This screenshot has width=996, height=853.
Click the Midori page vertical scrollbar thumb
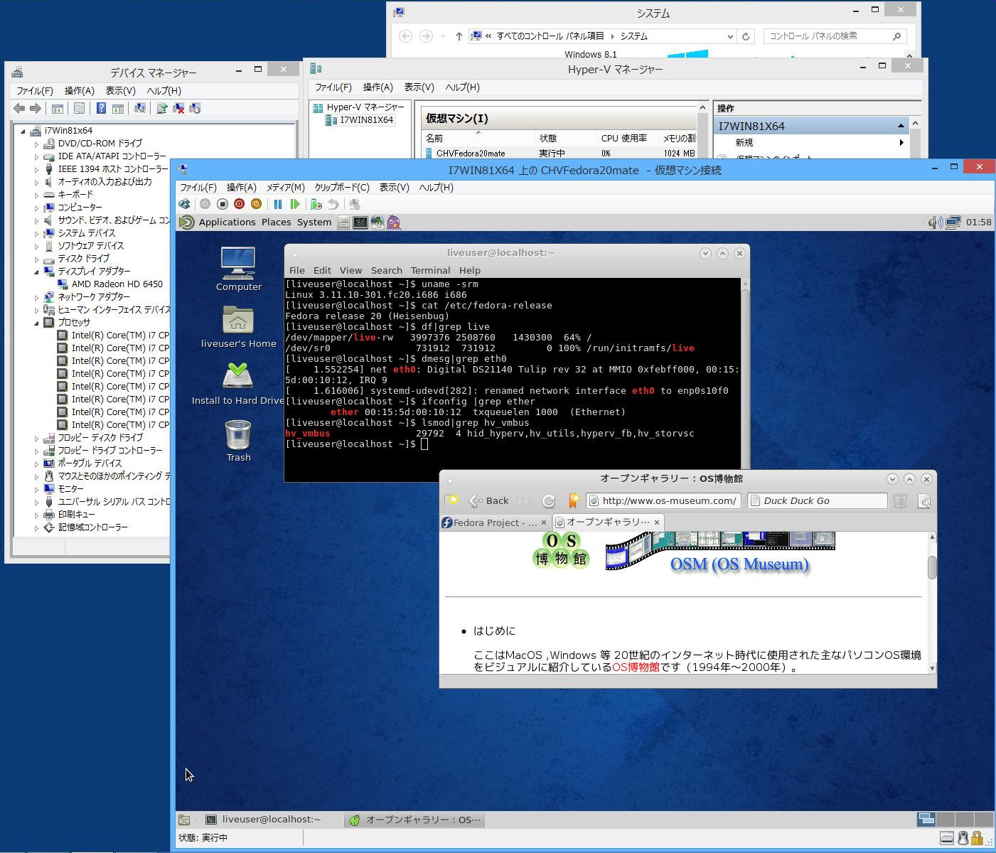(932, 567)
